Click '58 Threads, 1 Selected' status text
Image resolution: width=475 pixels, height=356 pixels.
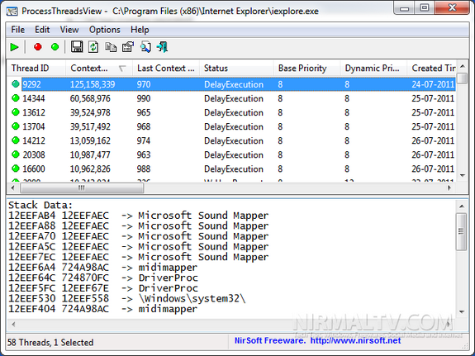click(50, 342)
